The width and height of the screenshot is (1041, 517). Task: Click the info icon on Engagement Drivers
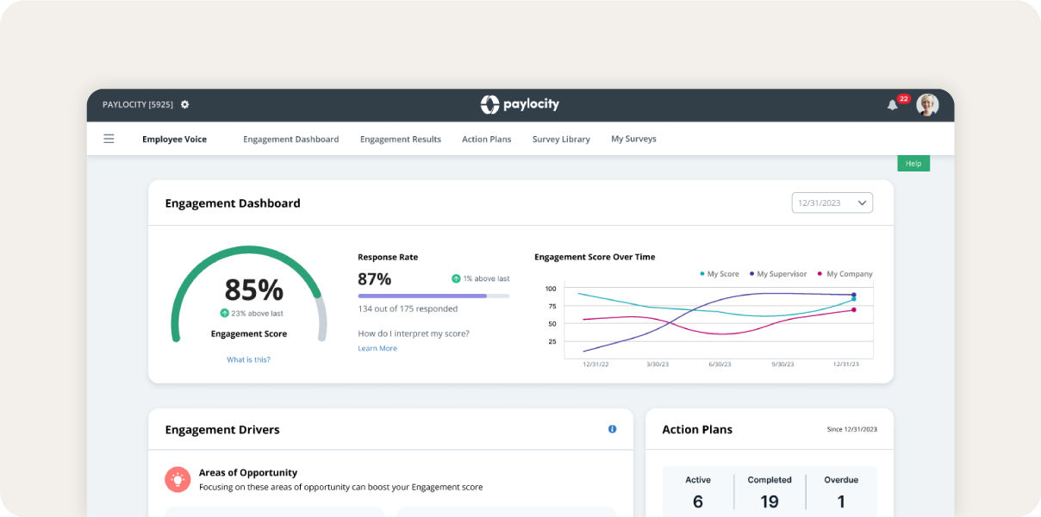pyautogui.click(x=612, y=429)
